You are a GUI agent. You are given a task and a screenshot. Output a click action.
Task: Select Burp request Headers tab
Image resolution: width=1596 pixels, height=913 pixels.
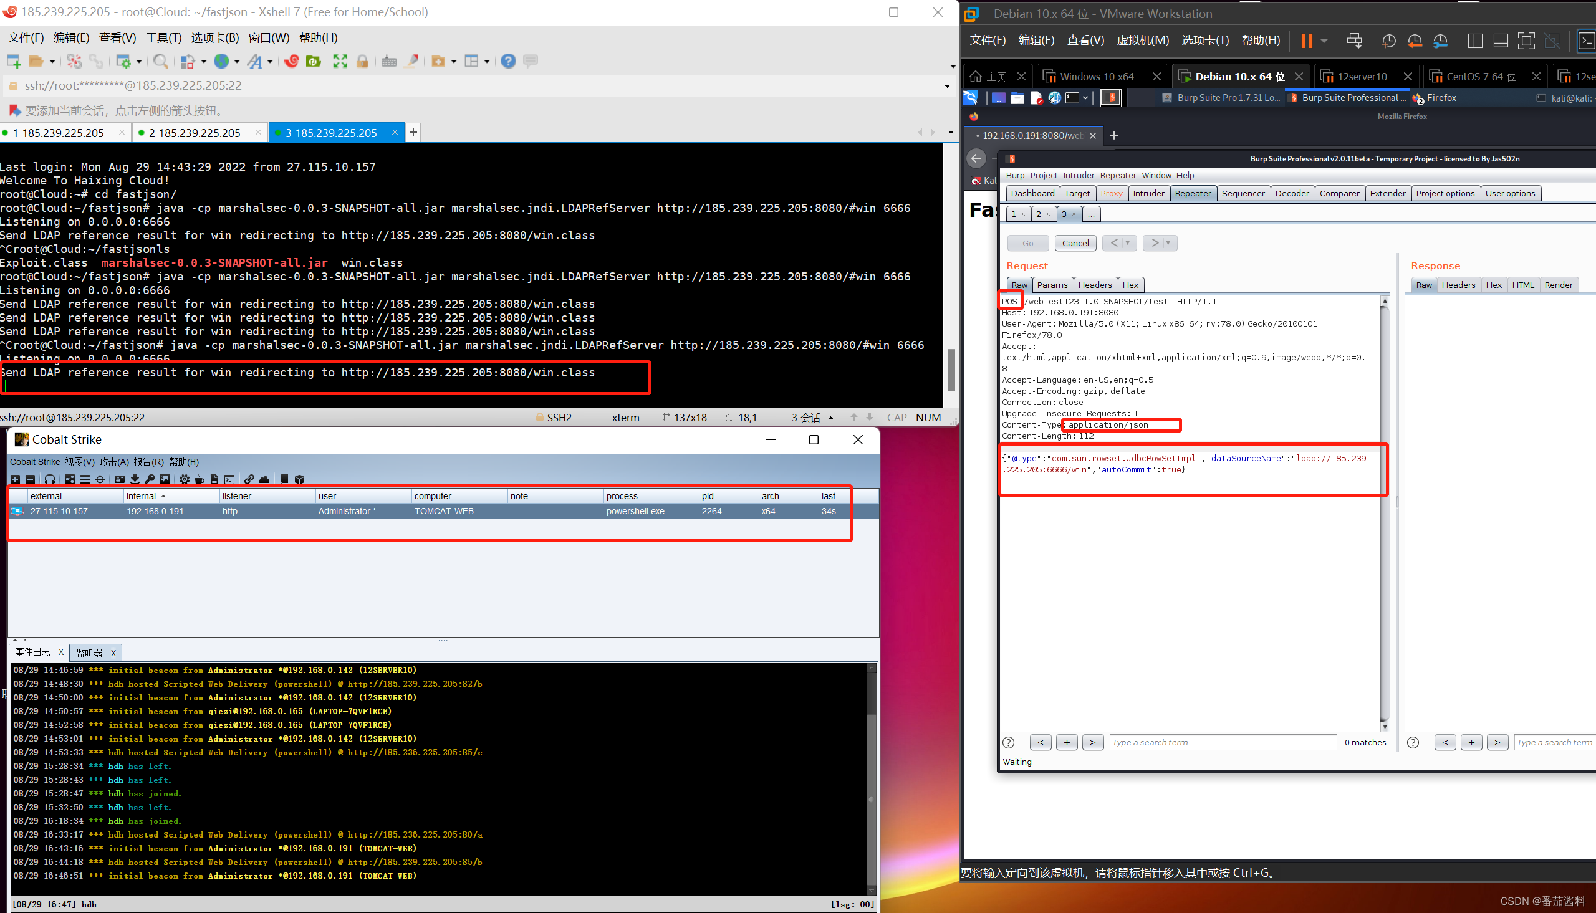(1094, 285)
